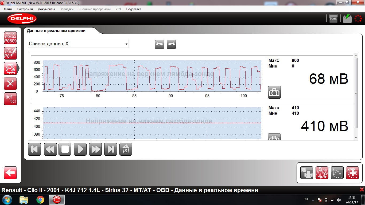Skip to end of recording
This screenshot has height=205, width=365.
click(111, 149)
